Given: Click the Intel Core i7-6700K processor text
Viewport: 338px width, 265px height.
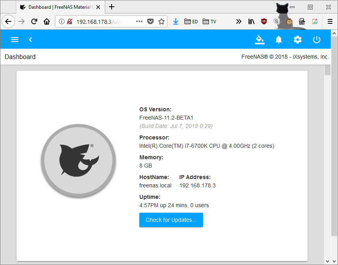Looking at the screenshot, I should (x=207, y=146).
